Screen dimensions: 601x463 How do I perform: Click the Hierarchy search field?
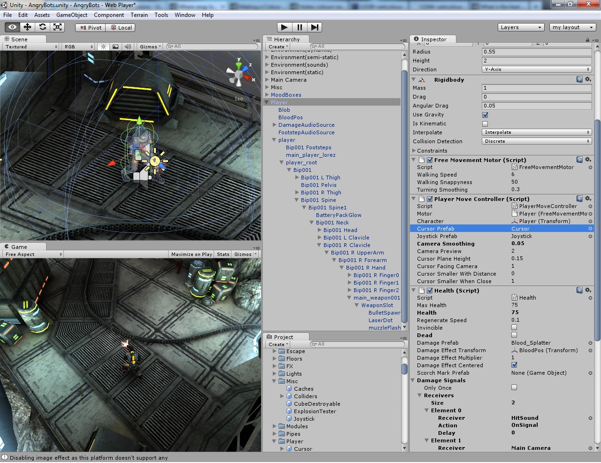(357, 46)
